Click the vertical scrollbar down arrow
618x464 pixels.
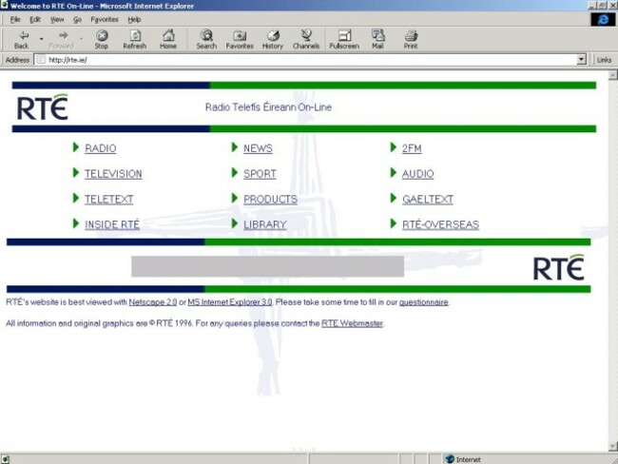pyautogui.click(x=613, y=447)
